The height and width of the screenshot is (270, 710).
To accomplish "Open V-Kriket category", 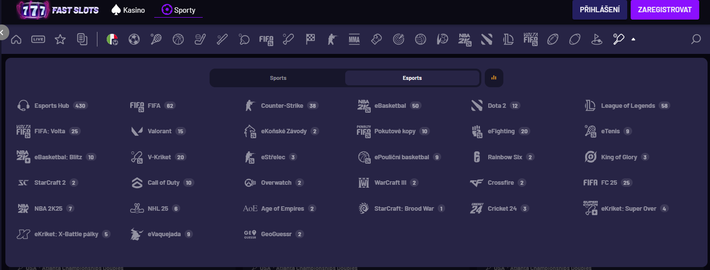I will point(158,157).
